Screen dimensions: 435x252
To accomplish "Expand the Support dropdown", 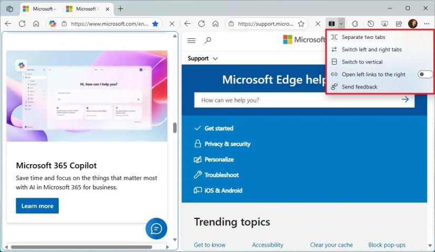I will (x=203, y=58).
